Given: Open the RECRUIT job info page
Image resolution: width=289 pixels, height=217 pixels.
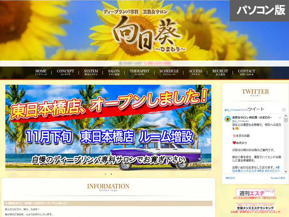Looking at the screenshot, I should pyautogui.click(x=220, y=72).
